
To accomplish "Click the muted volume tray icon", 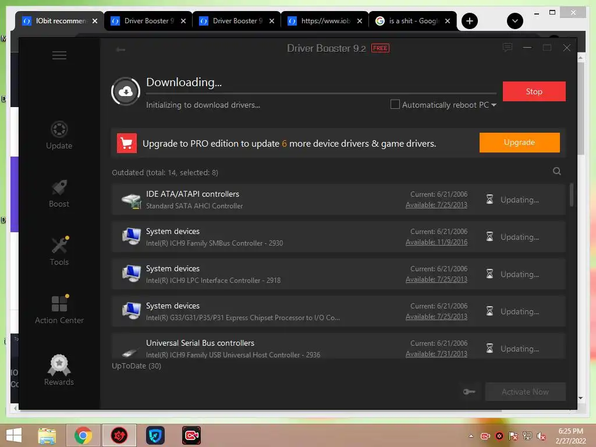I will click(541, 436).
